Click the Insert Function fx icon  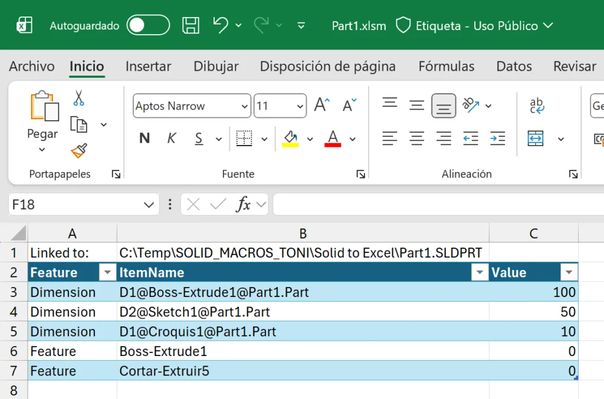244,205
